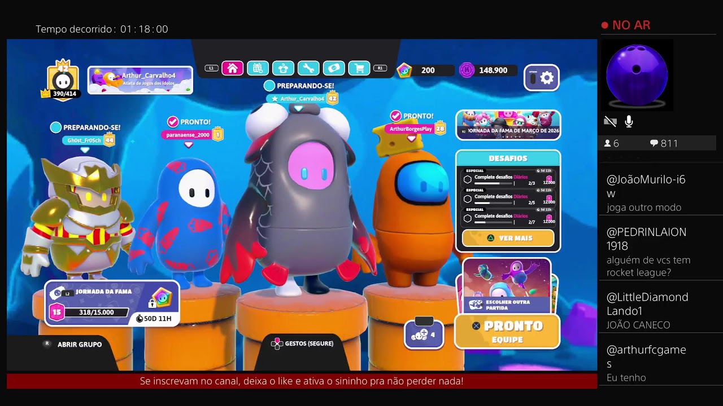Click the 50D 11H timer
This screenshot has width=723, height=406.
click(154, 319)
